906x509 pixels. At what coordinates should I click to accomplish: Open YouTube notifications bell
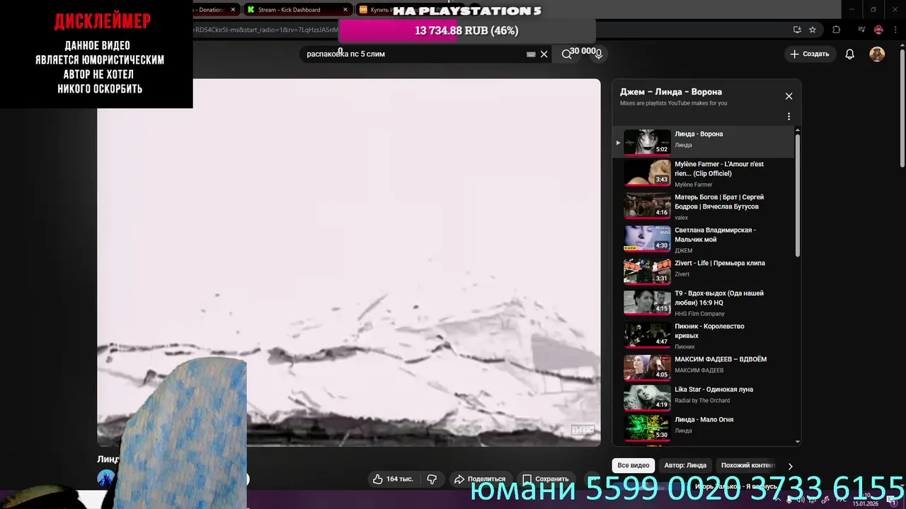[849, 54]
